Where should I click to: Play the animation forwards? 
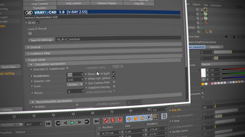point(72,123)
